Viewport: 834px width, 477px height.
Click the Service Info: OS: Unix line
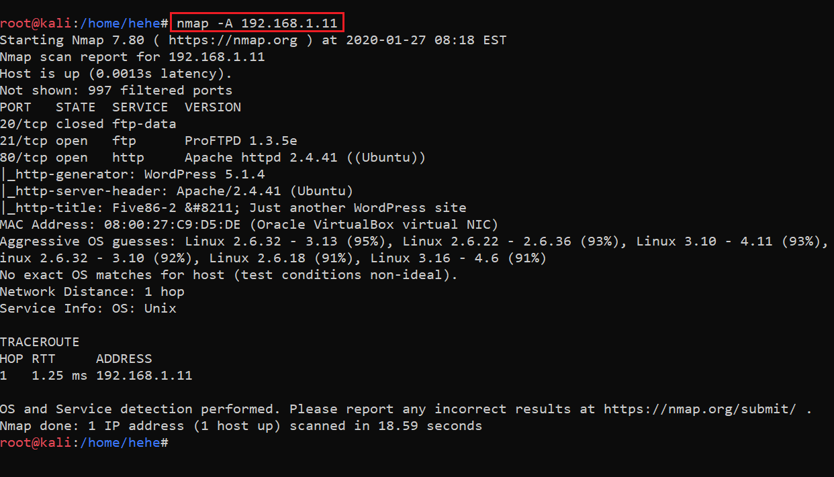[x=88, y=309]
